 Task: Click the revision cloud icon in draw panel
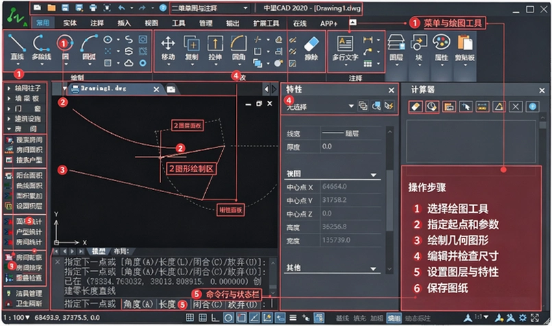tap(129, 62)
